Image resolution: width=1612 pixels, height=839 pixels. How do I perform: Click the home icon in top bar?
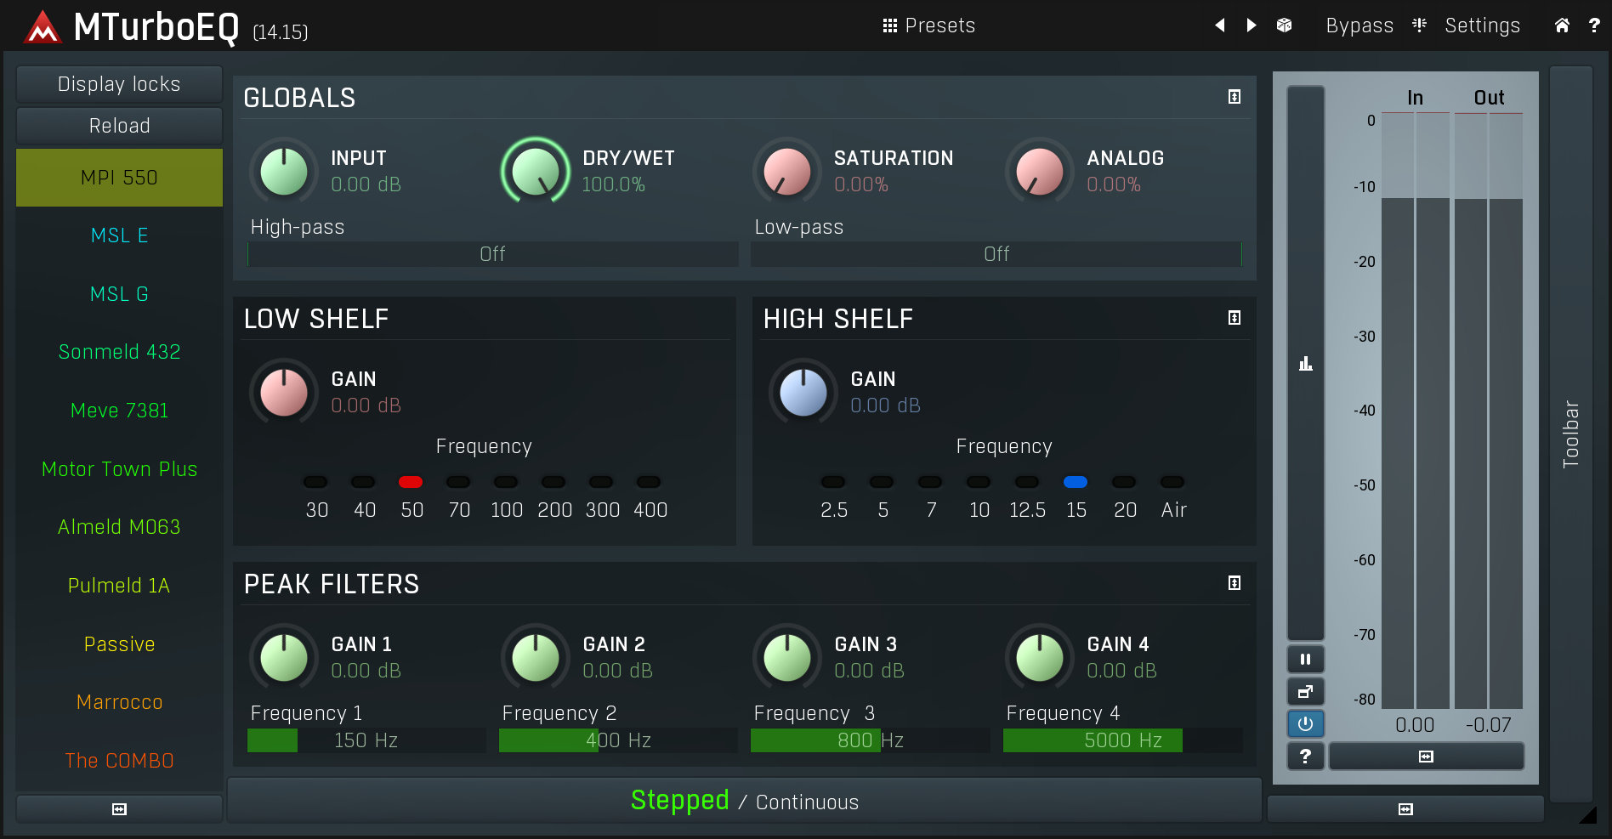(1562, 26)
